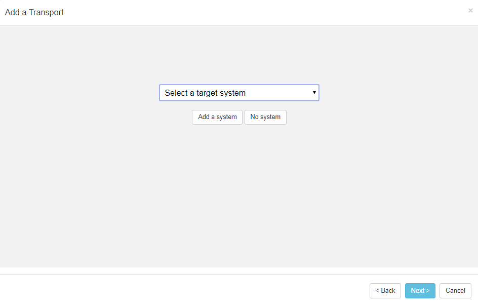This screenshot has height=307, width=478.
Task: Choose the "No system" button
Action: pos(265,117)
